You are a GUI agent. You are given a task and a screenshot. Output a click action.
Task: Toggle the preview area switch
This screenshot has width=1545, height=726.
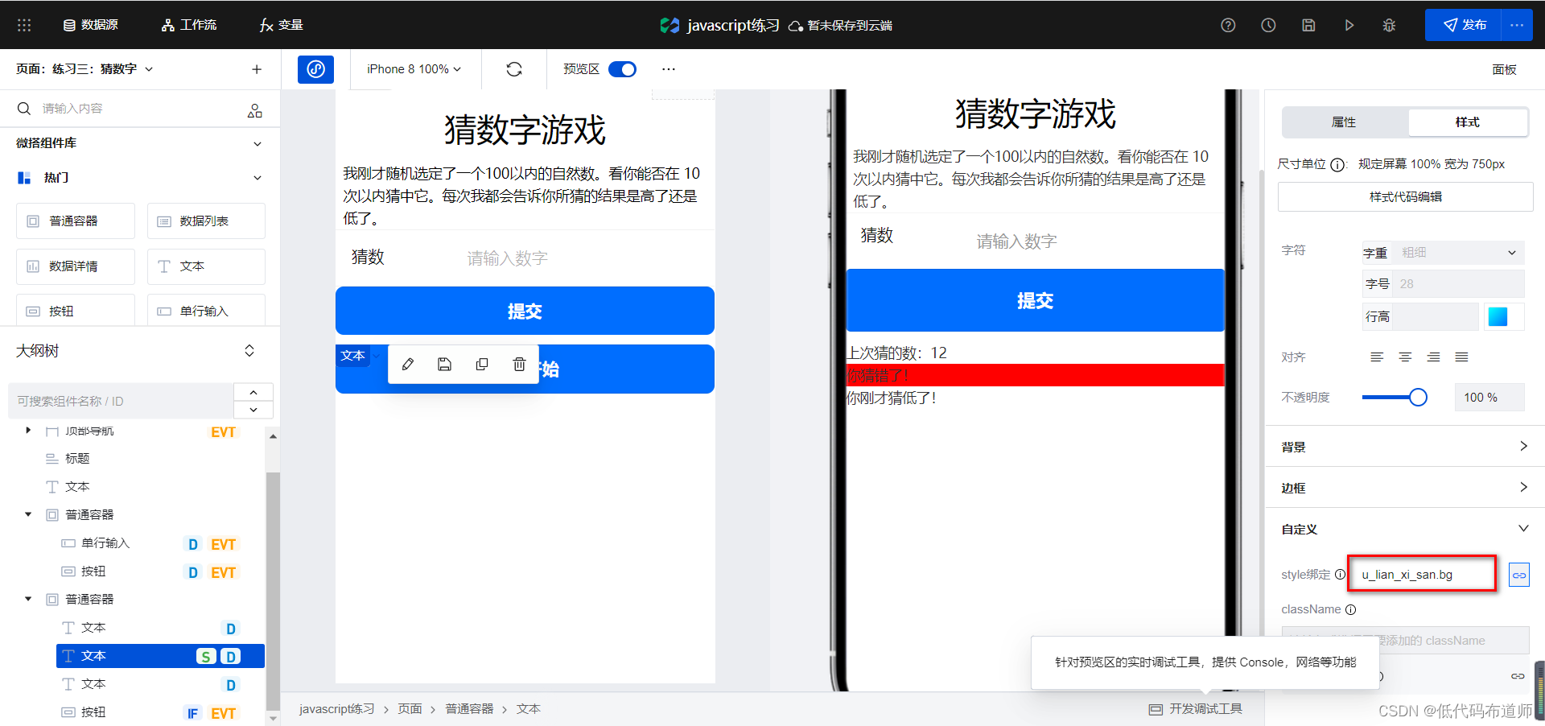(622, 69)
